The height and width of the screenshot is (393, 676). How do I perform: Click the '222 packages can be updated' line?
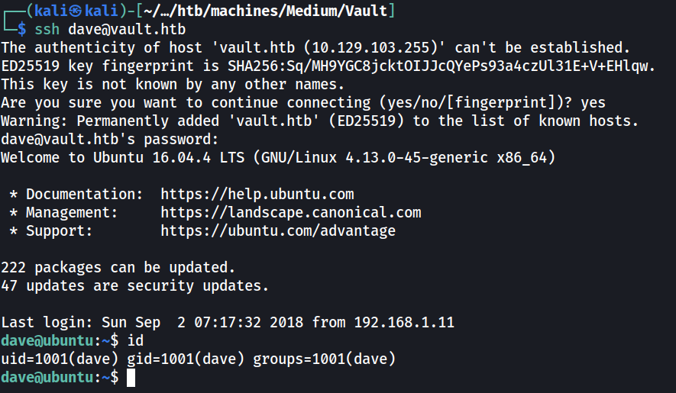tap(118, 268)
